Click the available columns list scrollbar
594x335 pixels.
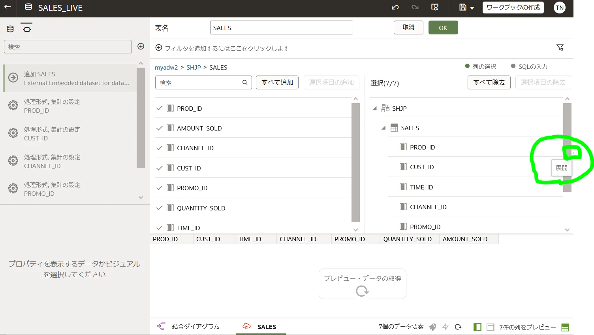(355, 163)
